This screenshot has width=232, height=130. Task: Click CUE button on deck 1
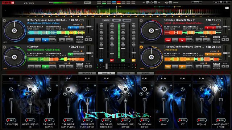pos(31,40)
